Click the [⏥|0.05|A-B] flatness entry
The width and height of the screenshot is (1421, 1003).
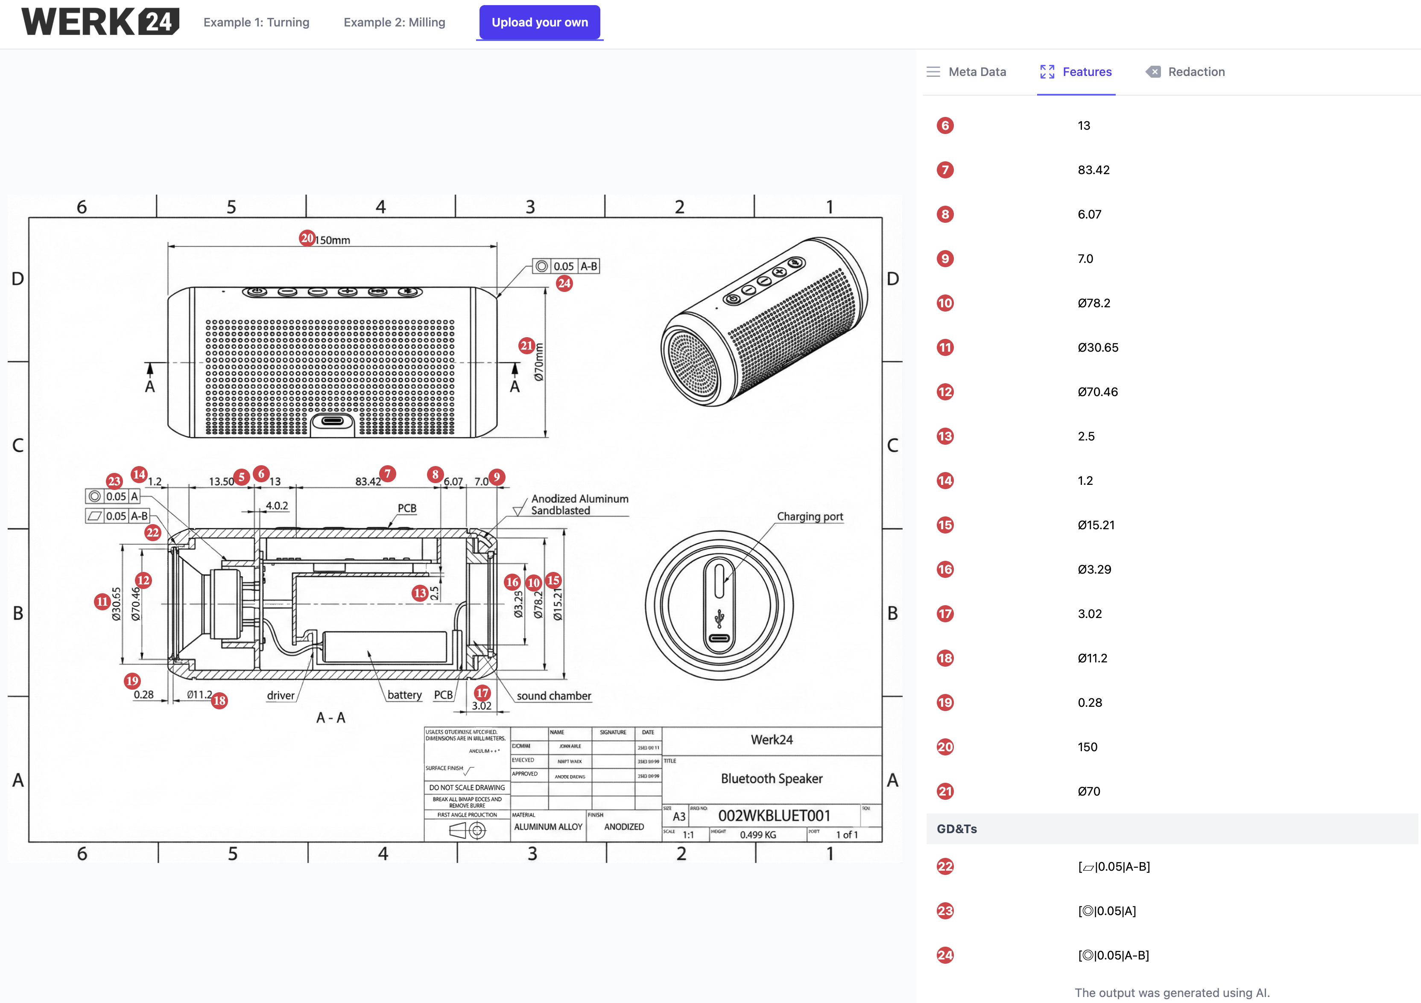click(x=1114, y=866)
